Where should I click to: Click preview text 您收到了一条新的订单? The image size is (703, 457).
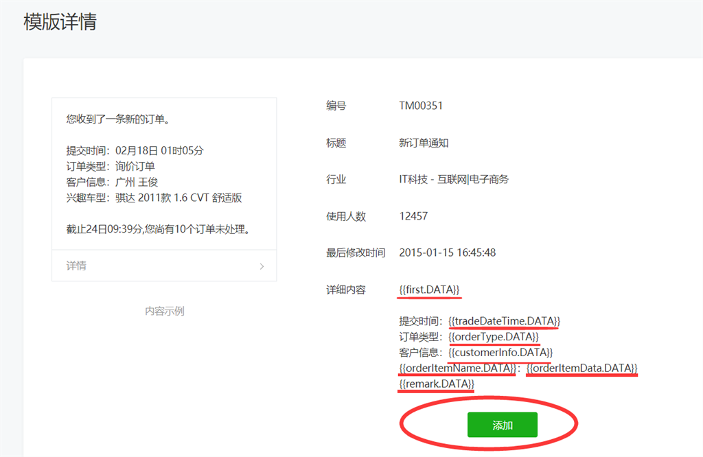tap(118, 119)
